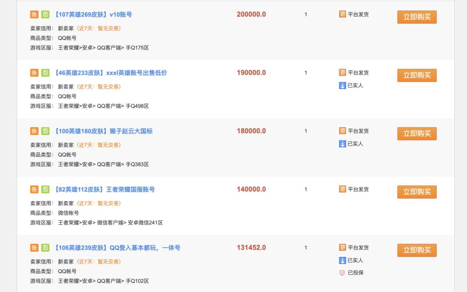Click 立即购买 for the v10账号 listing

click(416, 16)
